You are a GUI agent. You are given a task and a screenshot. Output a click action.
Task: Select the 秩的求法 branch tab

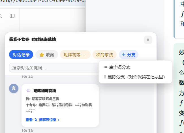pyautogui.click(x=104, y=55)
